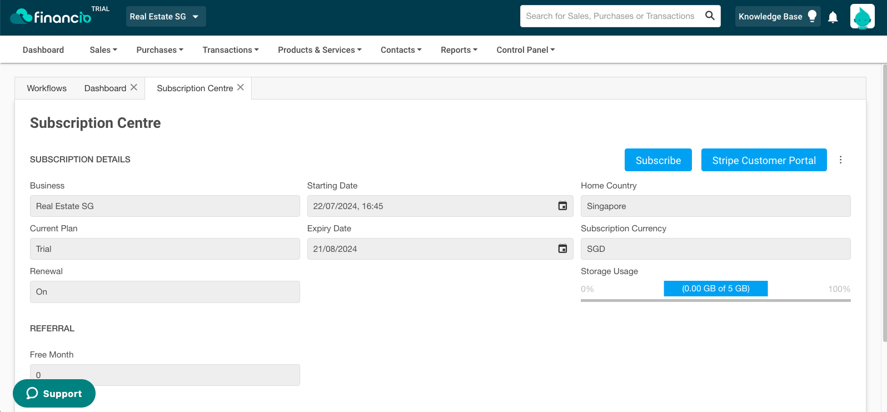Viewport: 887px width, 412px height.
Task: Click the page vertical scrollbar
Action: tap(884, 203)
